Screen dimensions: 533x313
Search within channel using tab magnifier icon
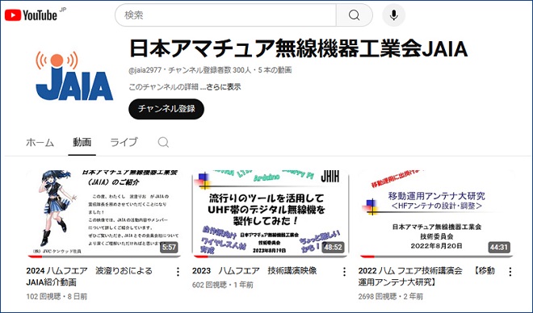point(163,142)
